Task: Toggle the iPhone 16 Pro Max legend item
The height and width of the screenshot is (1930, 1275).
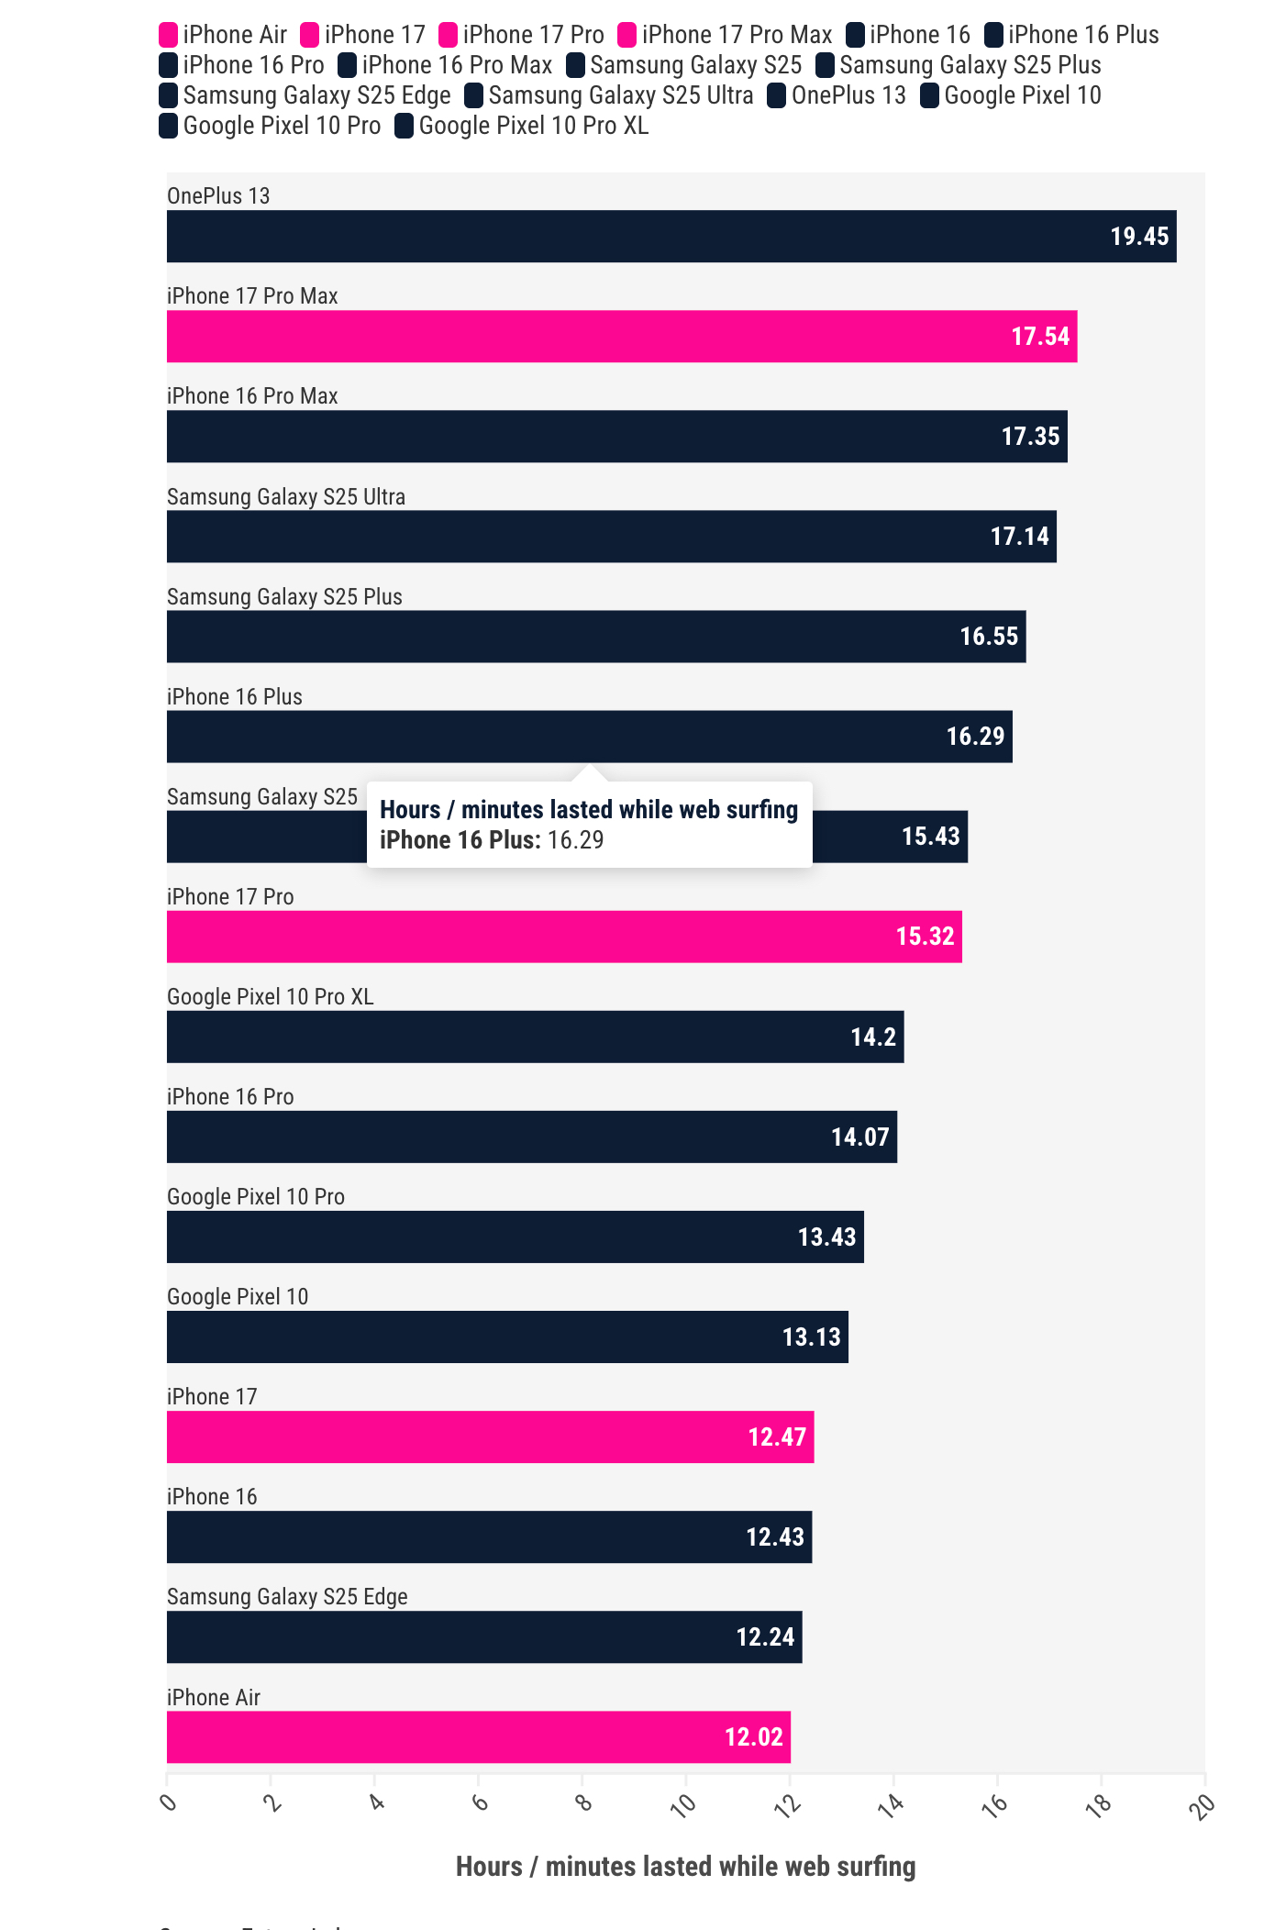Action: click(x=446, y=65)
